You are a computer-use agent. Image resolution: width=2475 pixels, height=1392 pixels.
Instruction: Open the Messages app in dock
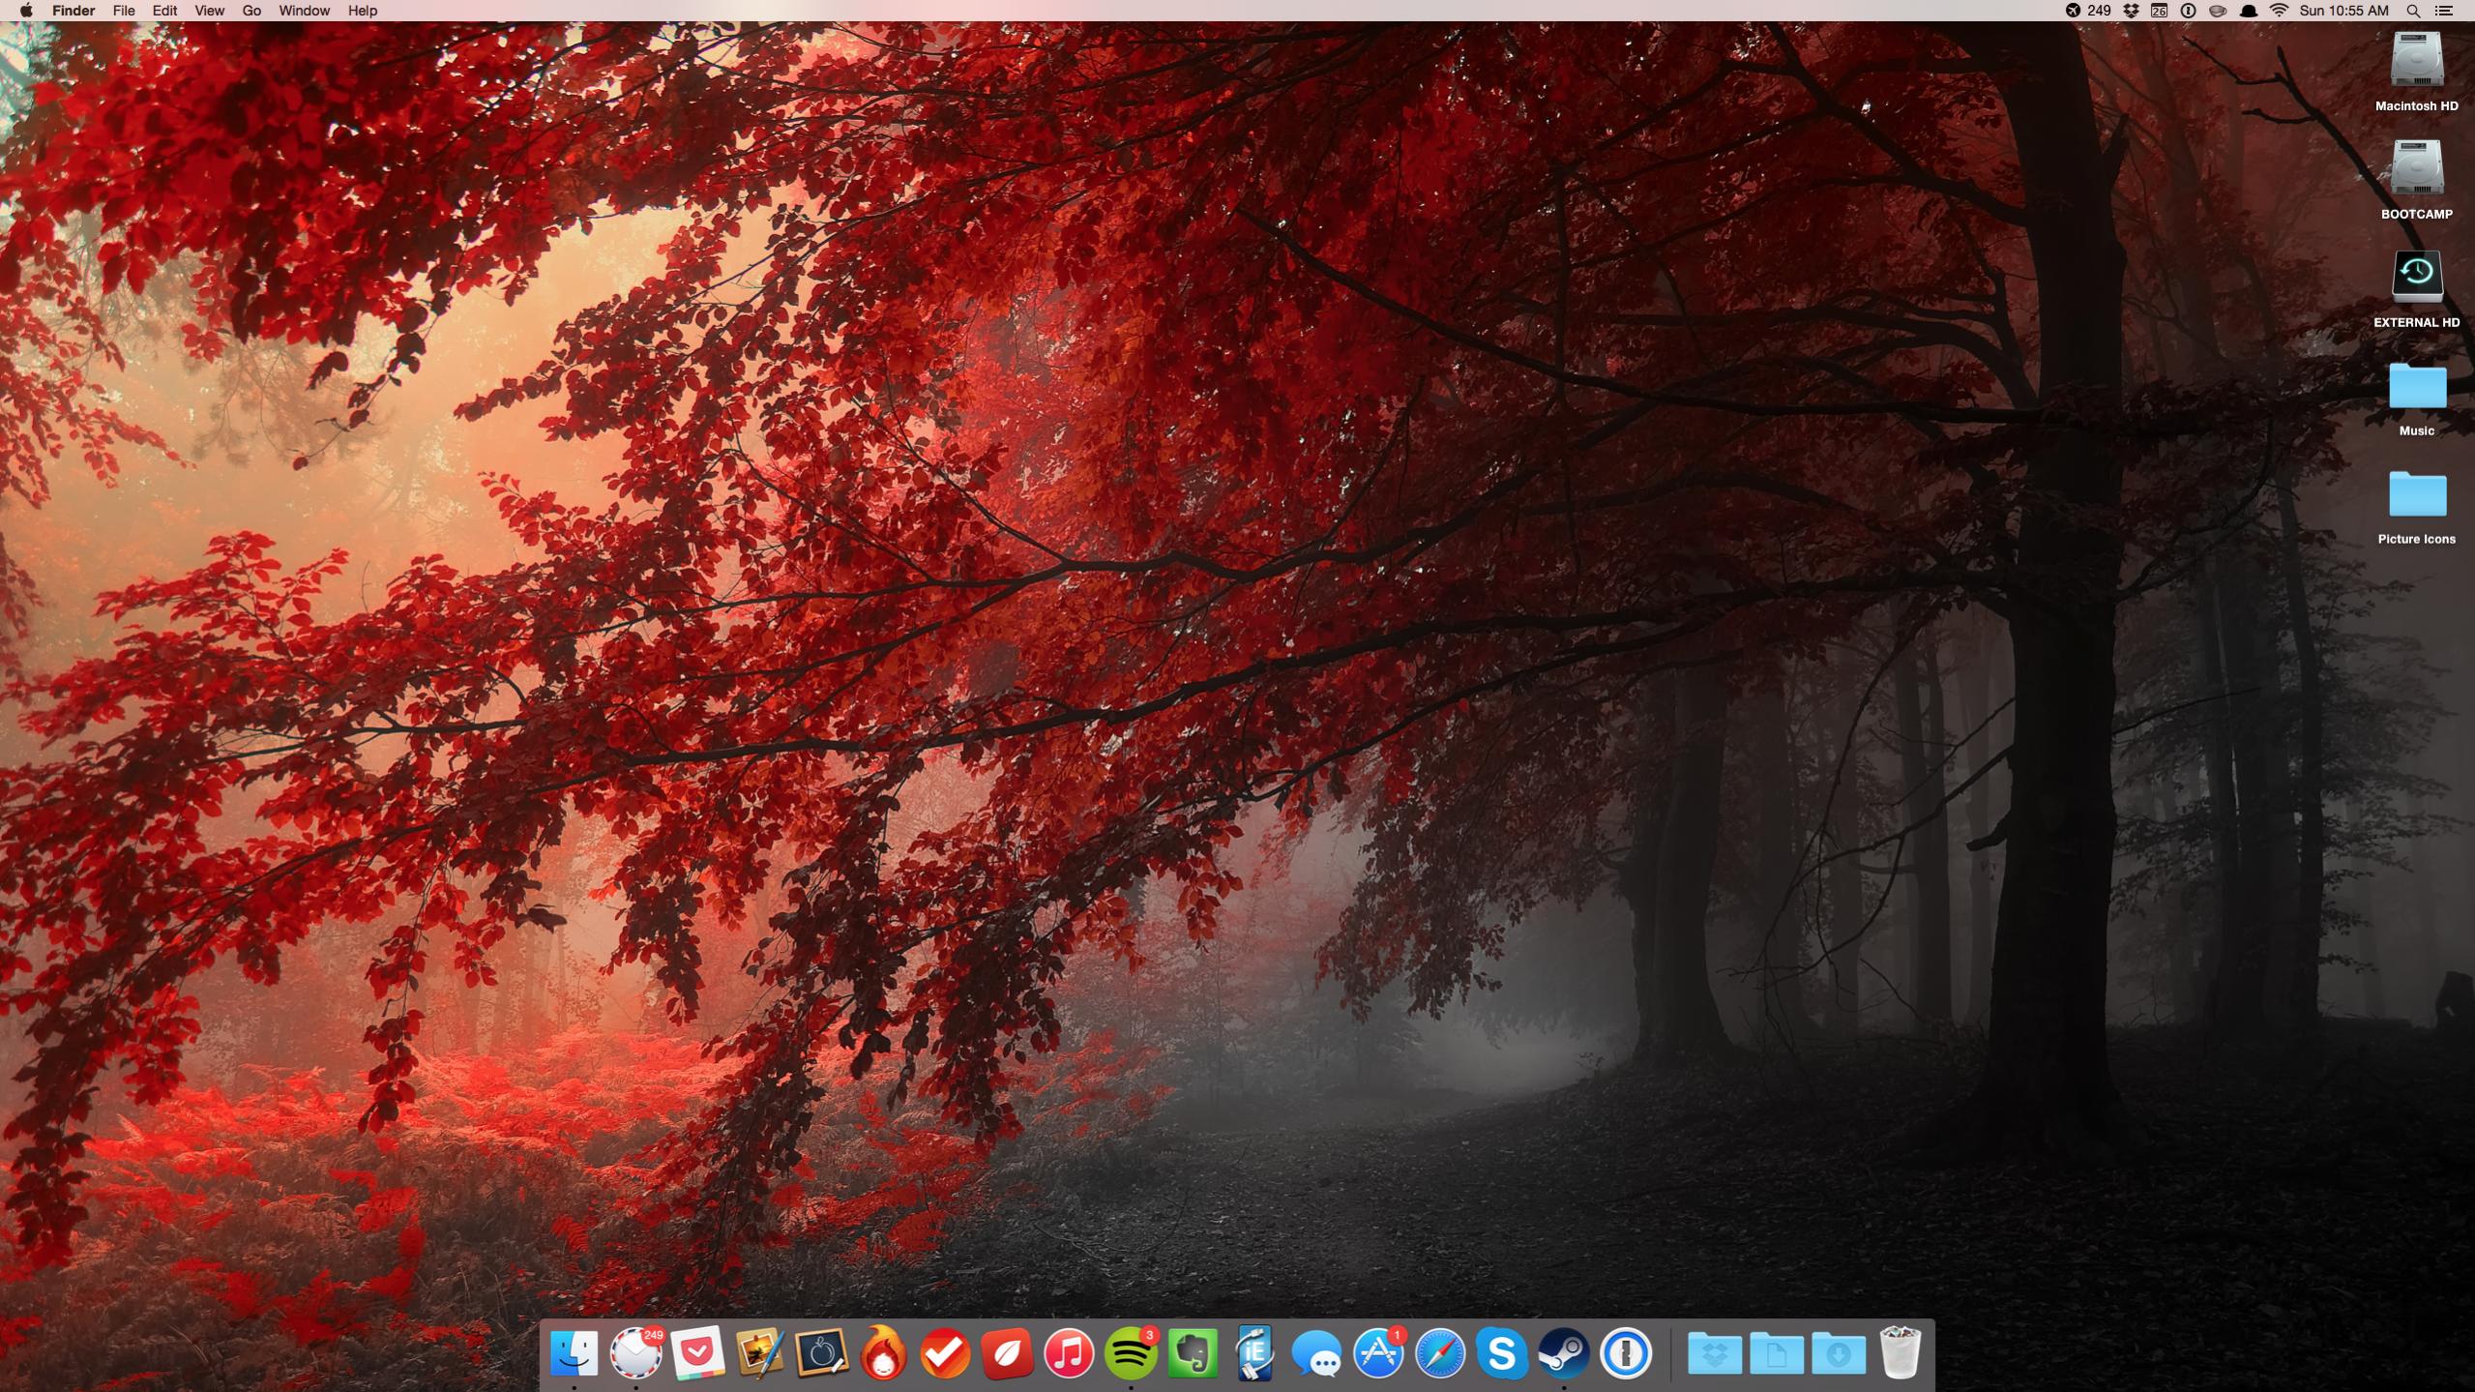click(x=1316, y=1353)
